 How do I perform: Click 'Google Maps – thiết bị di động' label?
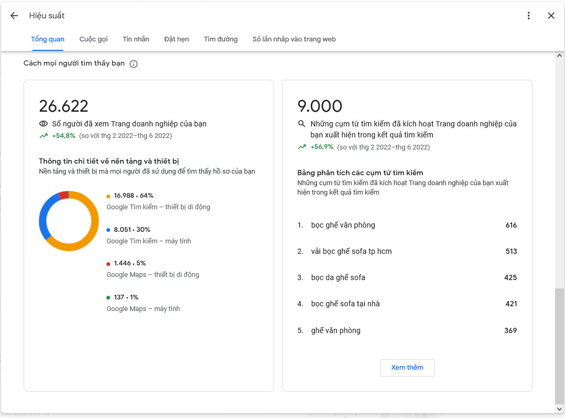click(153, 275)
